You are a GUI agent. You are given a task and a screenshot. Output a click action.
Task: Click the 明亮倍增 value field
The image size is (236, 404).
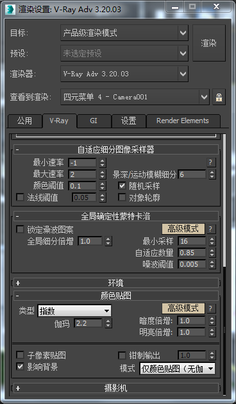point(192,332)
